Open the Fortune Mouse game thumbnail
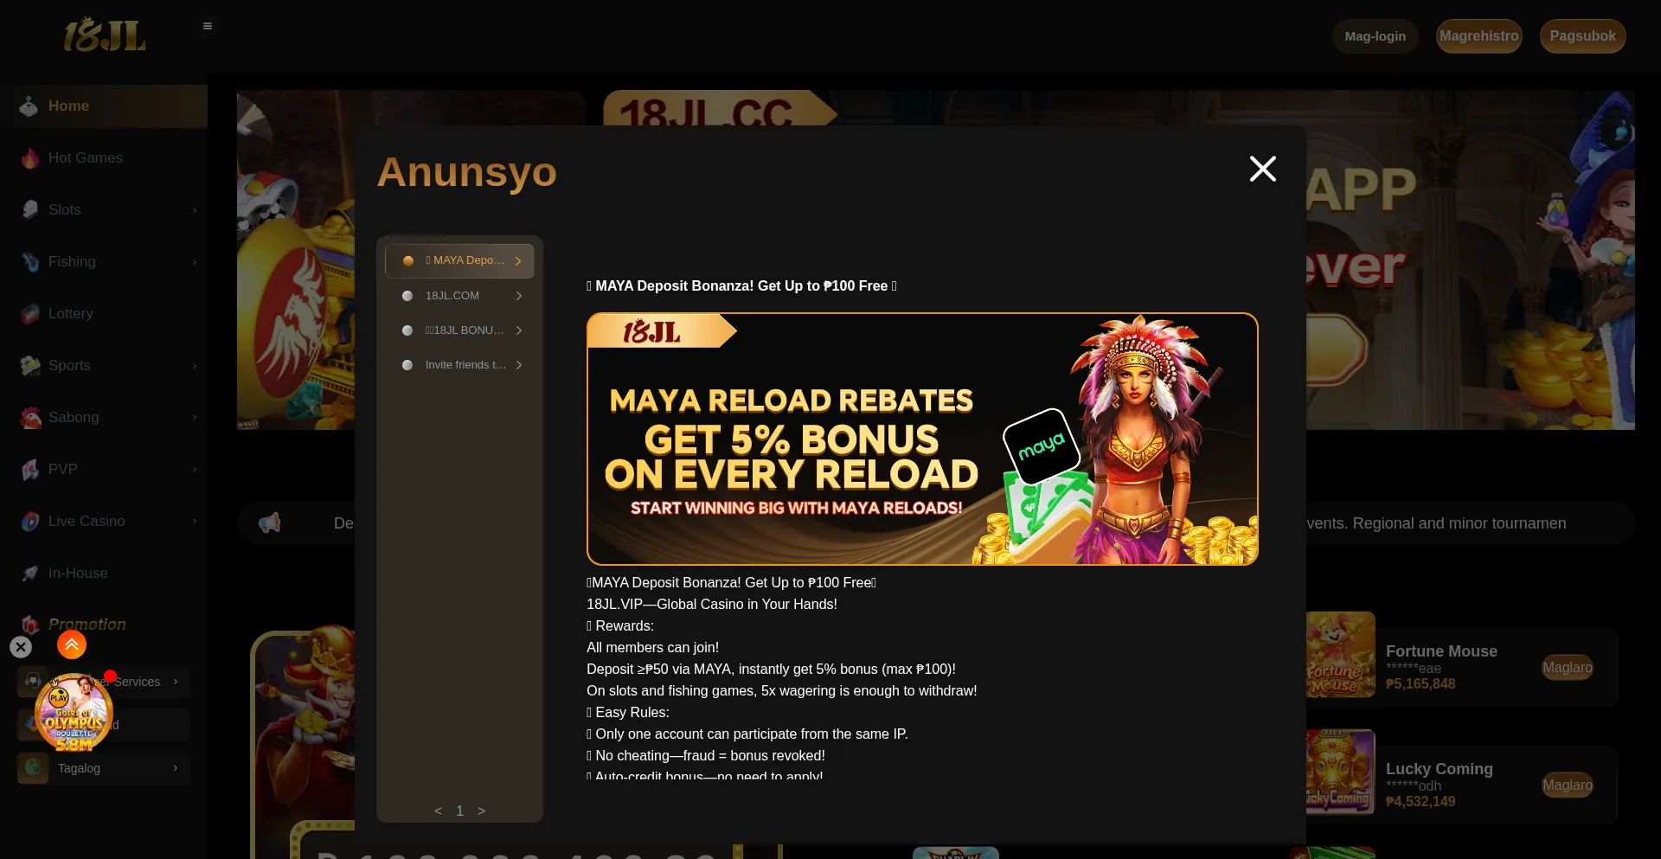This screenshot has height=859, width=1661. [1341, 655]
